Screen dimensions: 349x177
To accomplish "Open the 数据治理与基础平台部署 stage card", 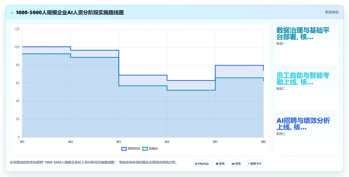I will 306,45.
